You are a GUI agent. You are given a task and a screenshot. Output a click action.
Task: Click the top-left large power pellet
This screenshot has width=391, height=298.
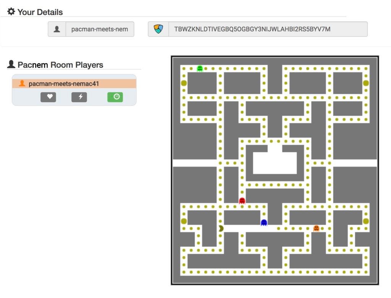(184, 83)
